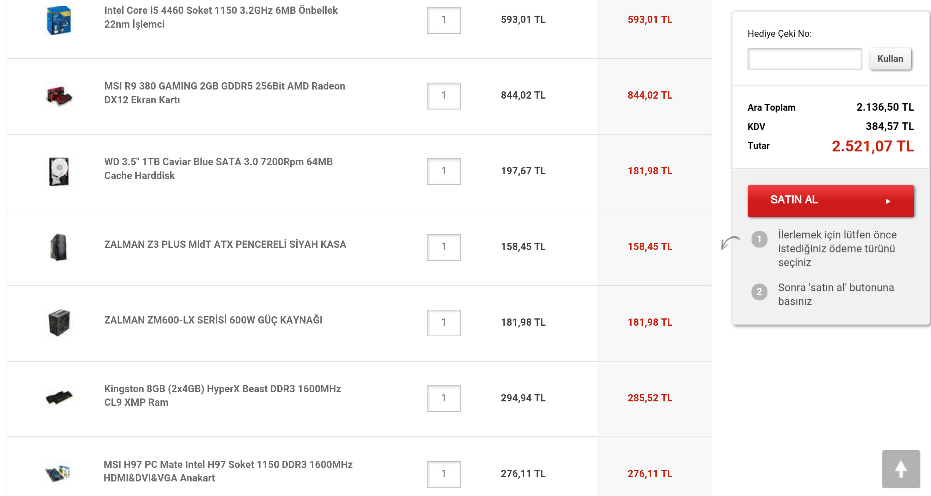Open the Zalman Z3 Plus case thumbnail
This screenshot has height=496, width=931.
point(59,247)
